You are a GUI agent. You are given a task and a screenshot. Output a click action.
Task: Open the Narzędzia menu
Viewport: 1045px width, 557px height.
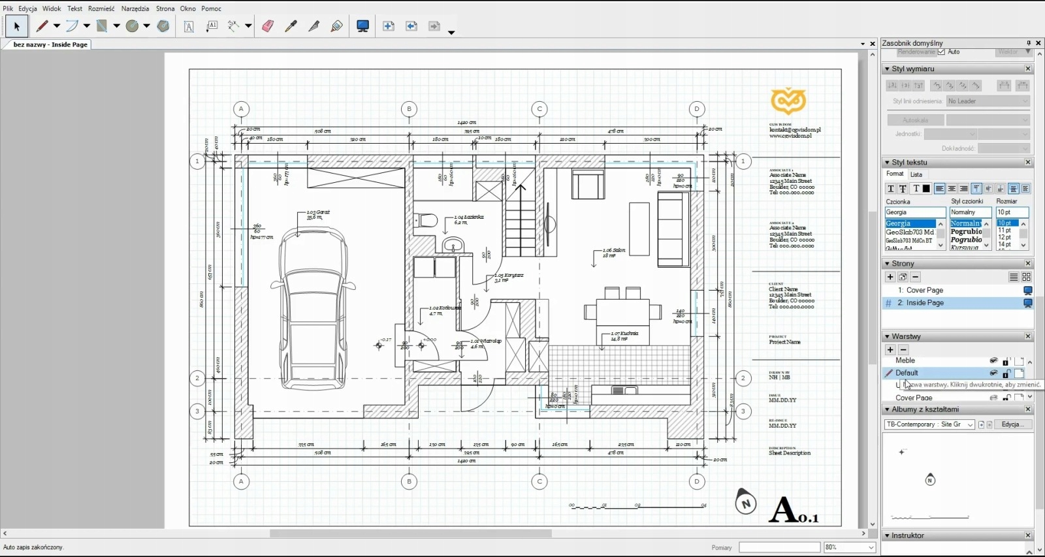[x=135, y=8]
